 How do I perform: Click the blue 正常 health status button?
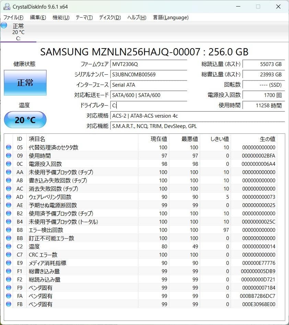pyautogui.click(x=25, y=83)
